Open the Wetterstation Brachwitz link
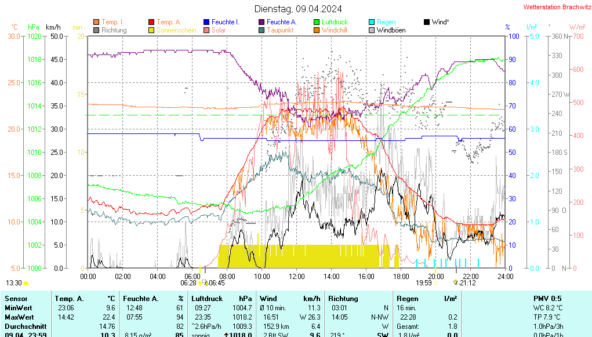The height and width of the screenshot is (337, 592). (x=555, y=8)
